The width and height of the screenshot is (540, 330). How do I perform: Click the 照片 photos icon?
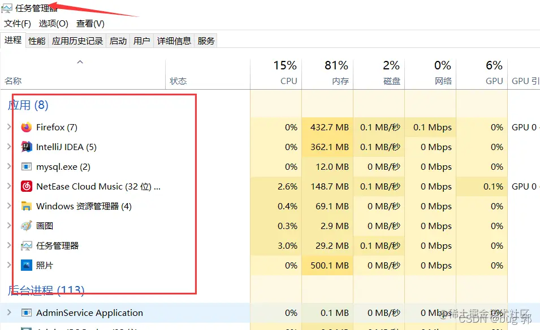(27, 266)
